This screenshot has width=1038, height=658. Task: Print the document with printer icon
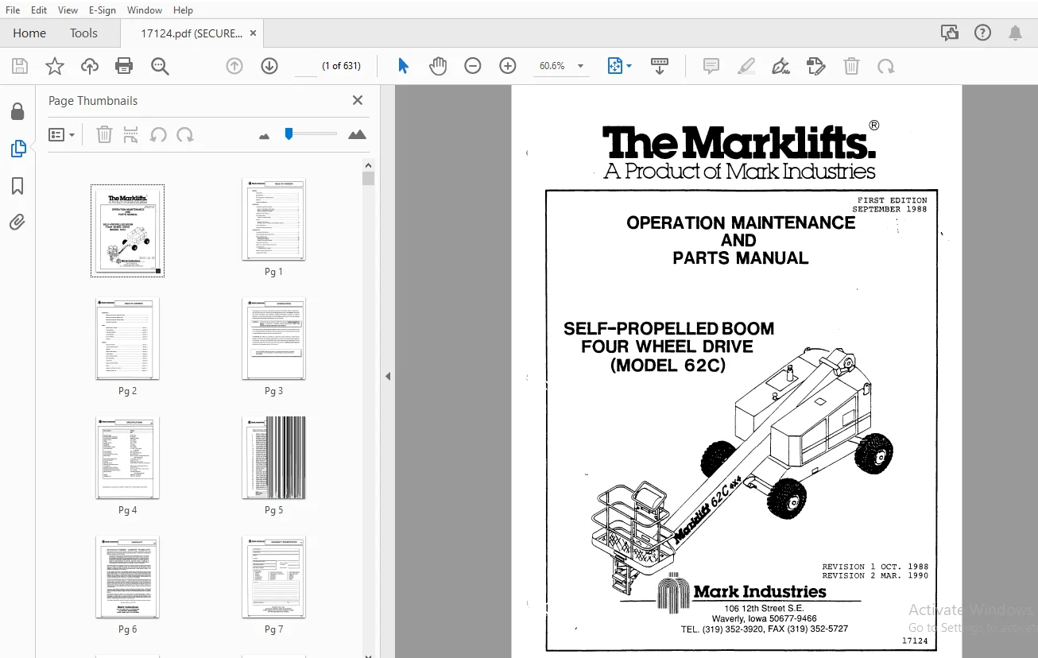124,66
